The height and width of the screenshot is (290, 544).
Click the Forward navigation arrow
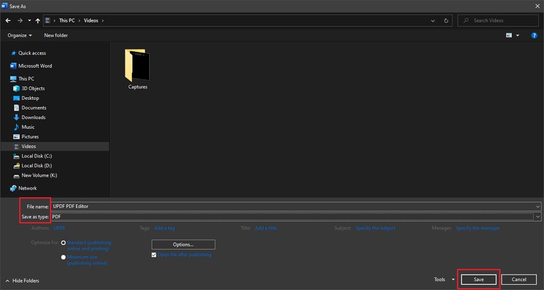20,20
